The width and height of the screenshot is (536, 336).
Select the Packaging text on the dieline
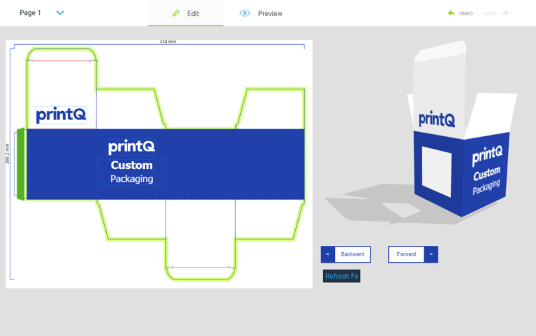coord(132,179)
